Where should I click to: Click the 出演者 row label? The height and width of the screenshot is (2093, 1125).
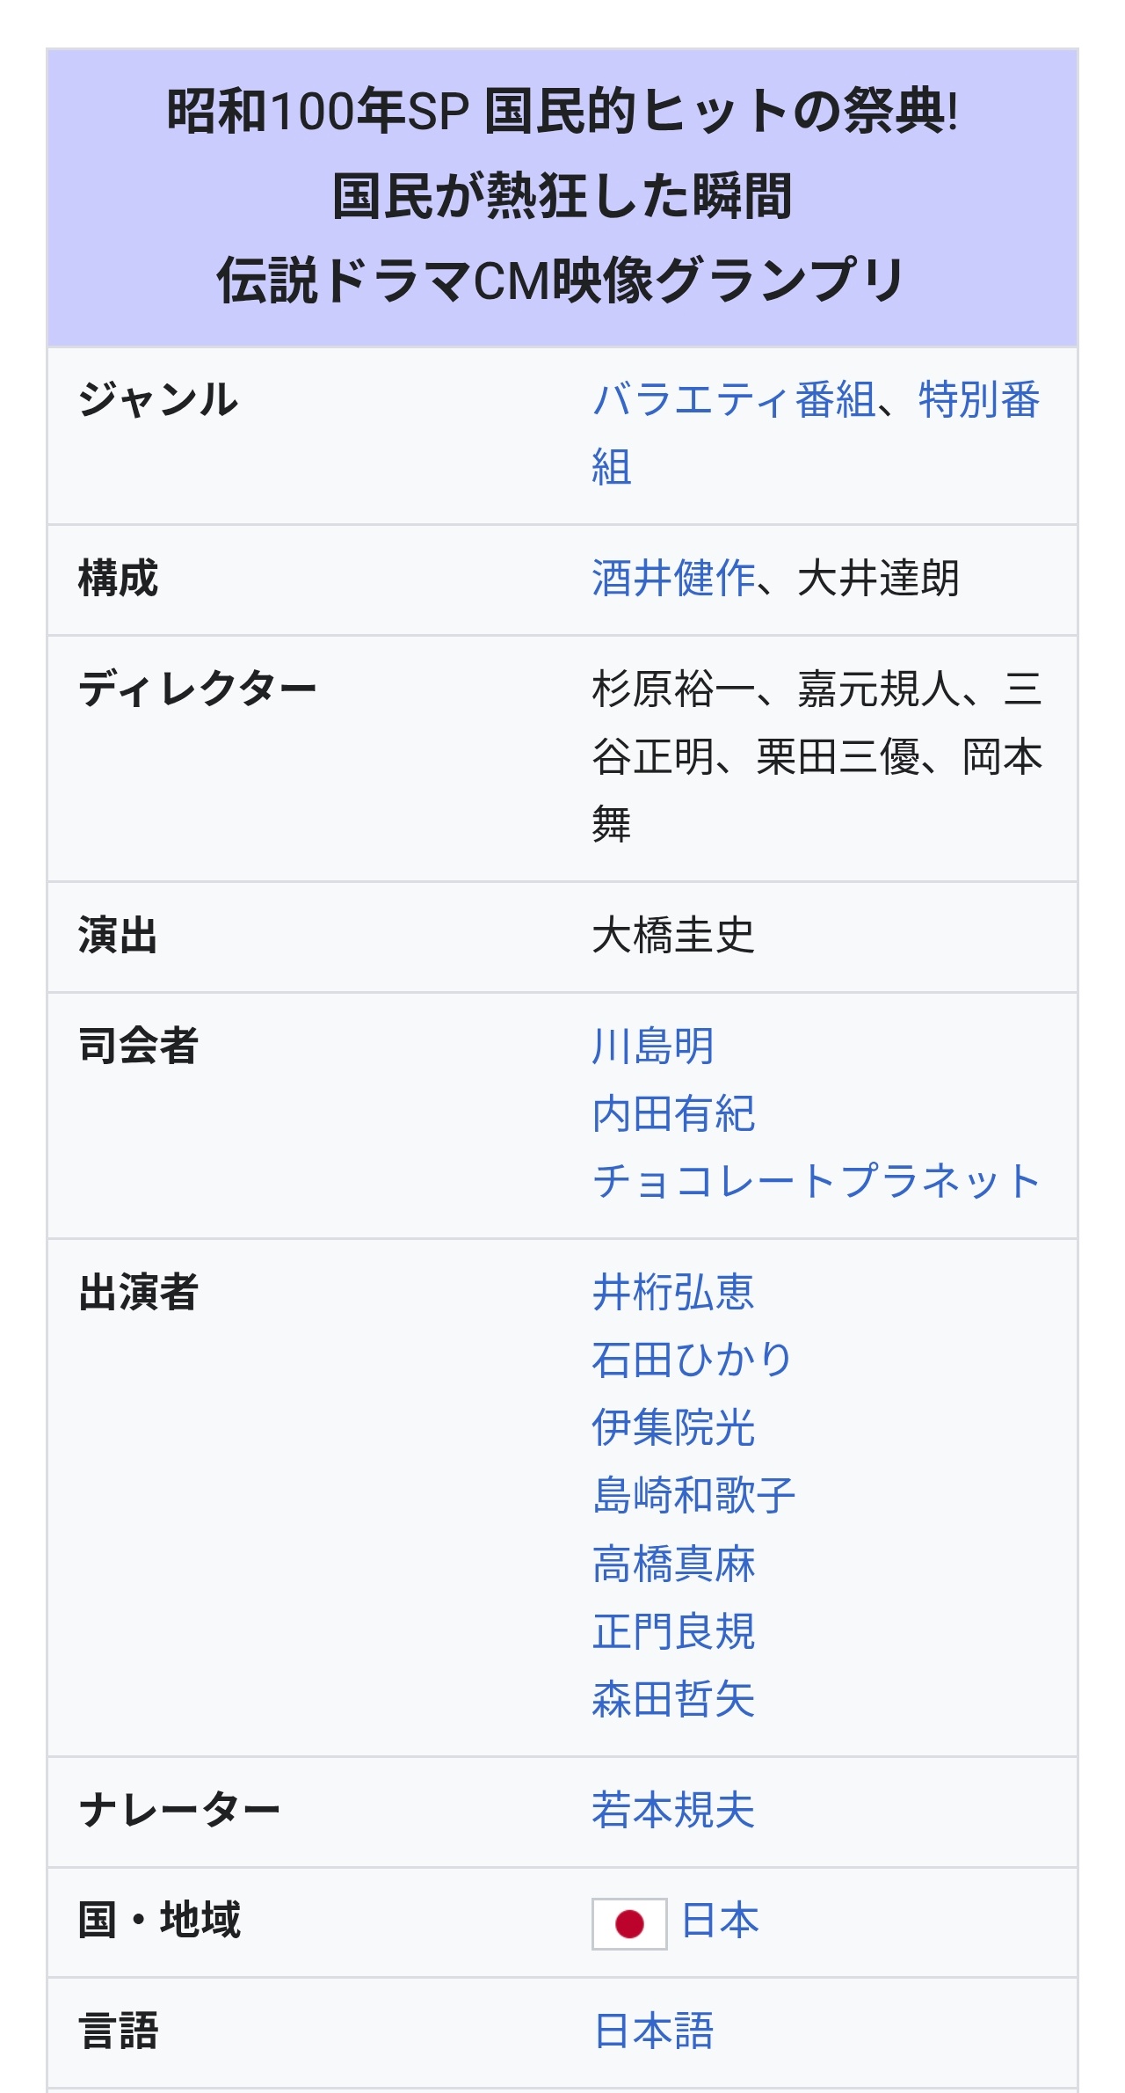(x=139, y=1293)
